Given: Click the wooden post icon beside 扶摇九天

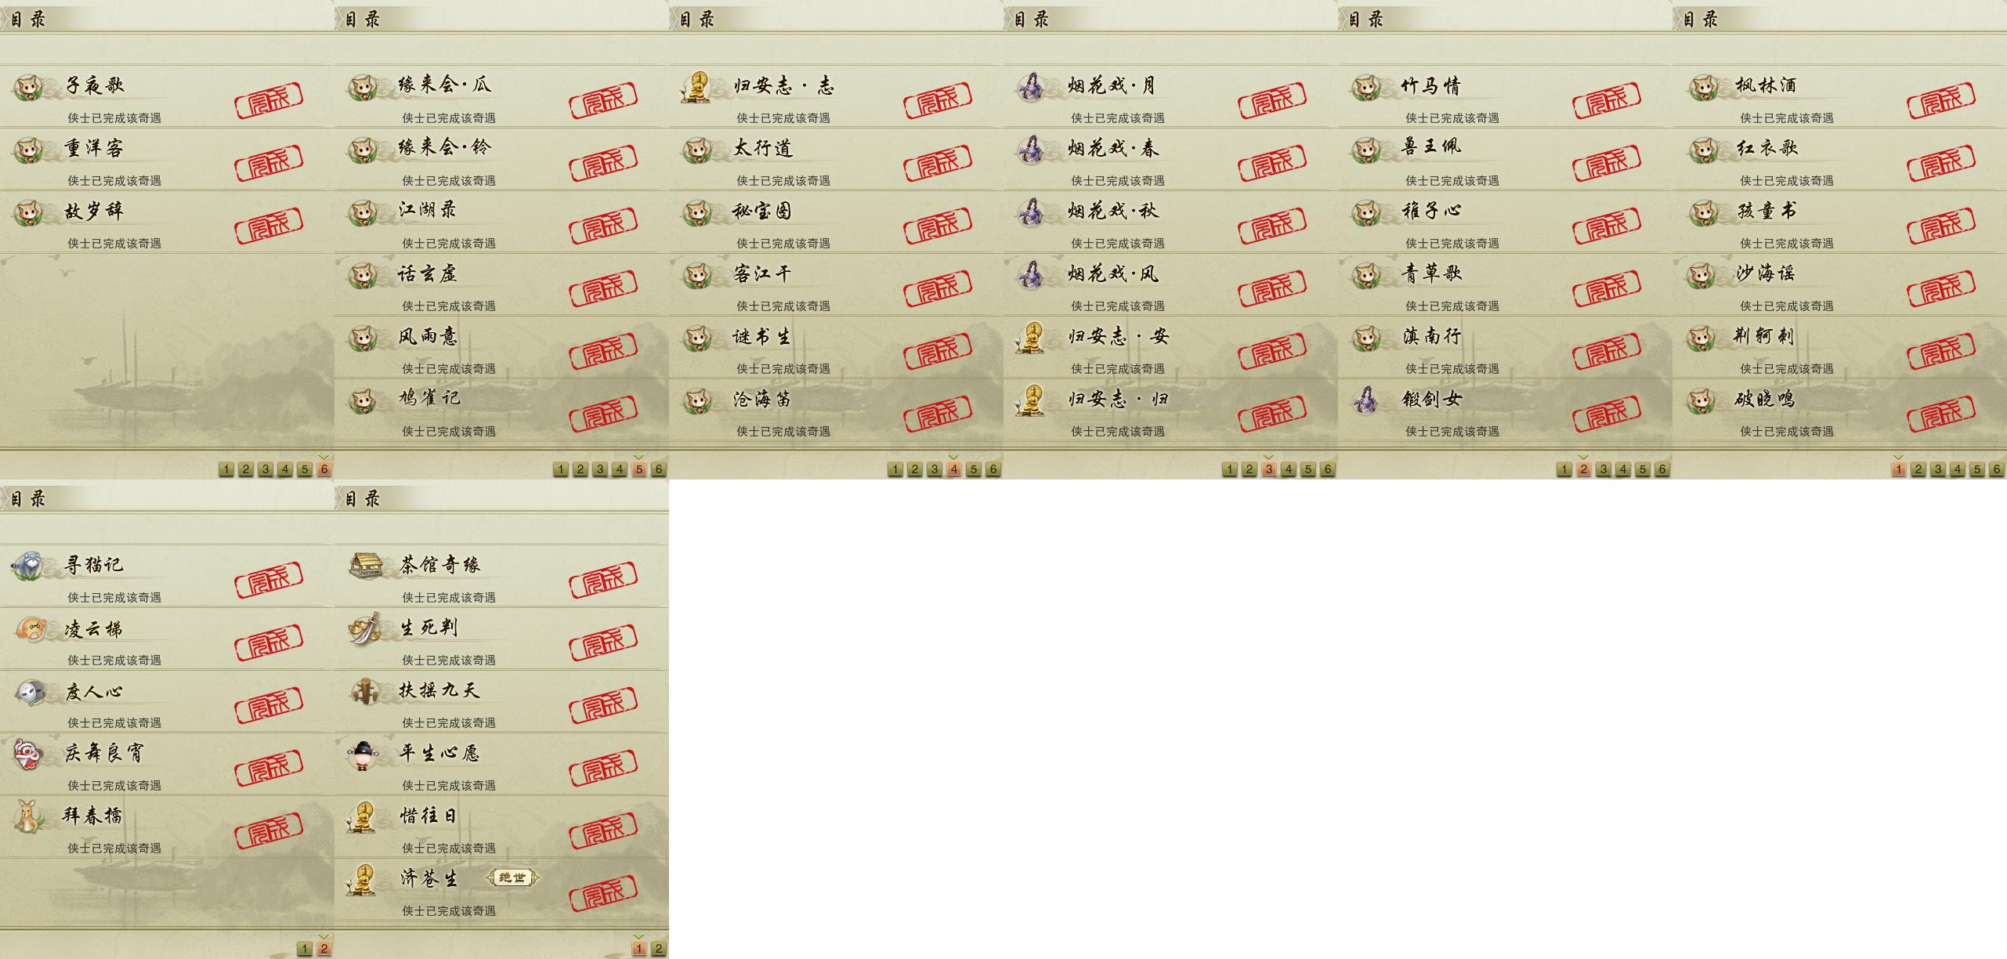Looking at the screenshot, I should click(x=364, y=691).
